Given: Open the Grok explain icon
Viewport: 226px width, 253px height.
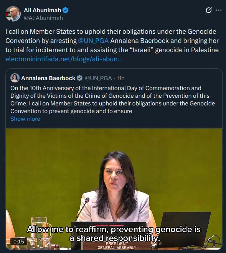Looking at the screenshot, I should (209, 10).
